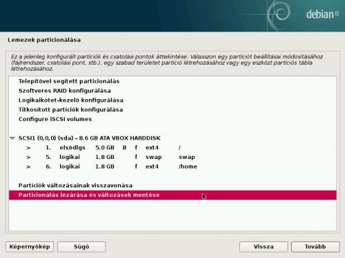
Task: Select Telepítővel segített particionálás option
Action: click(172, 81)
